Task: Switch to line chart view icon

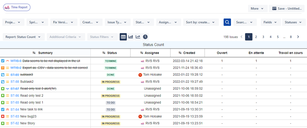Action: [x=138, y=37]
